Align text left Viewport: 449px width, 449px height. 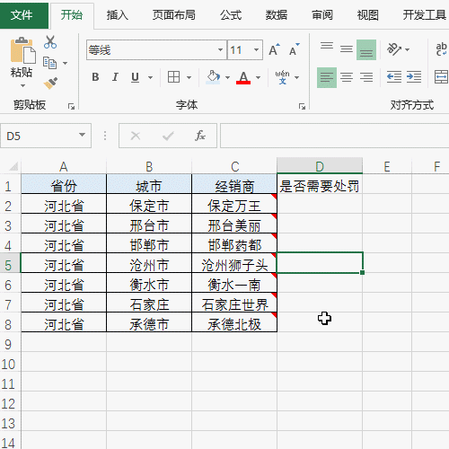327,77
